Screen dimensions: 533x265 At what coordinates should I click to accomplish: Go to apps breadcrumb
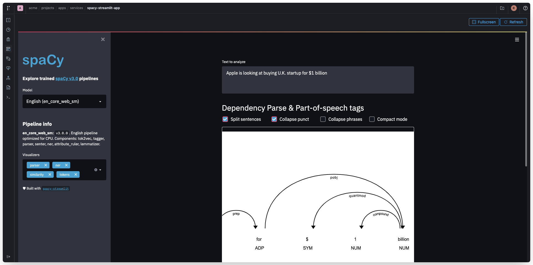tap(62, 8)
